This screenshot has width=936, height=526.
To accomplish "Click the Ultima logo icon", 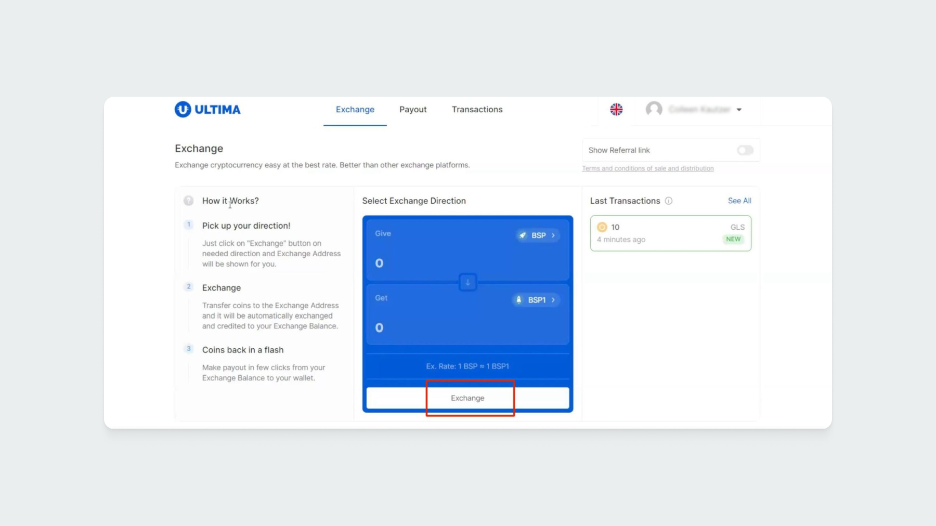I will point(183,109).
